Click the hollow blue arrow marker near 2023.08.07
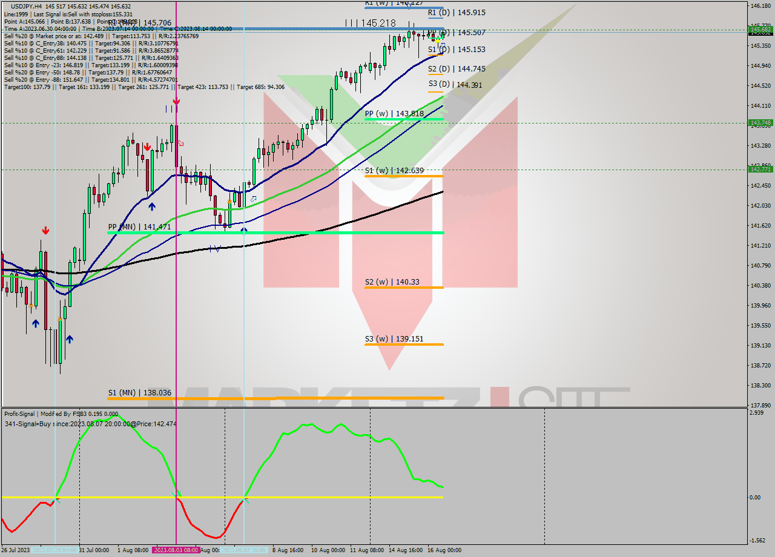 (x=254, y=199)
